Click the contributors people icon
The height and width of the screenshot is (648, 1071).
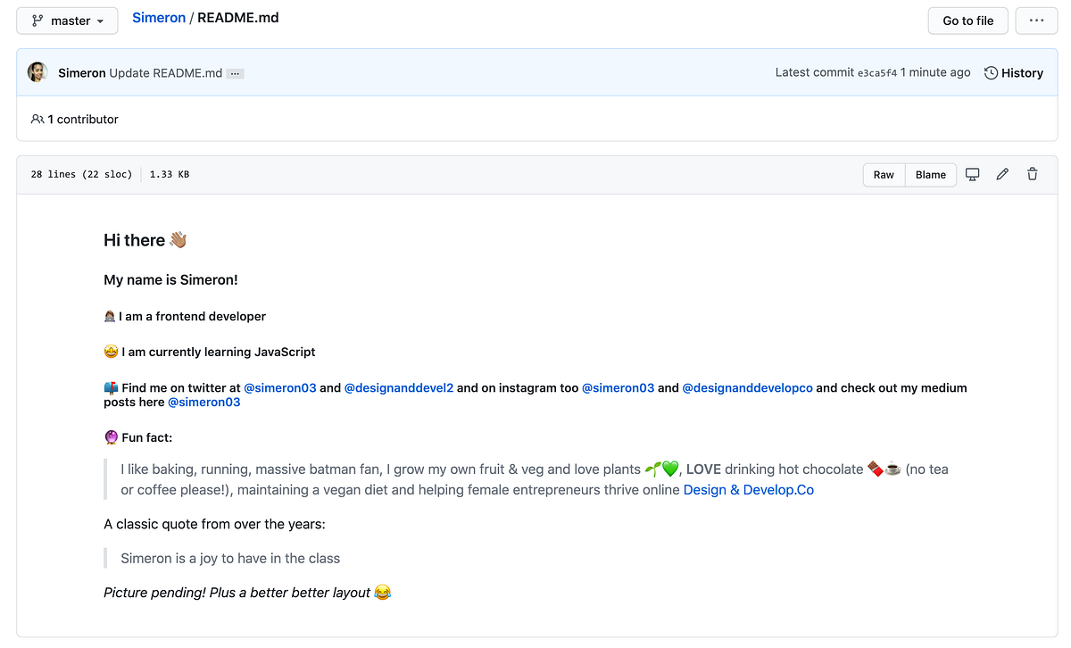coord(37,119)
